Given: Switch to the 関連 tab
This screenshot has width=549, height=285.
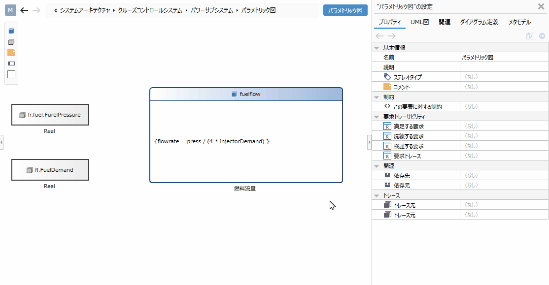Looking at the screenshot, I should pos(445,22).
